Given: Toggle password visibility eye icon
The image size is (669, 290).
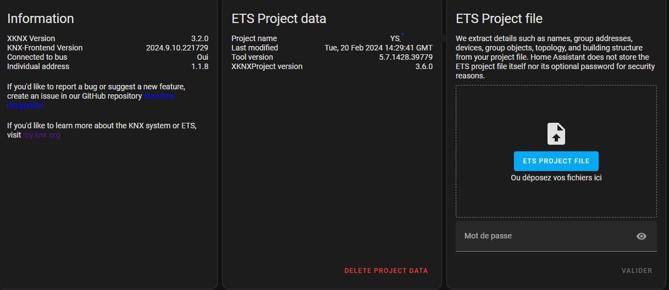Looking at the screenshot, I should 641,236.
